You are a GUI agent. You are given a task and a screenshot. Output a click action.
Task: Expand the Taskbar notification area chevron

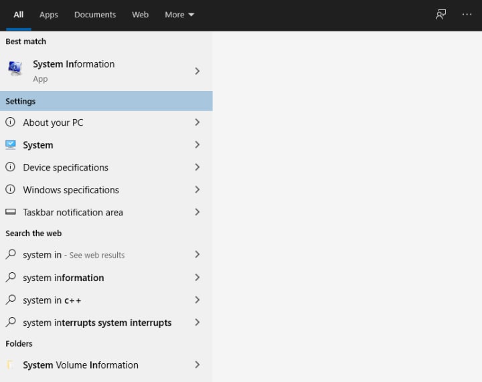(197, 212)
